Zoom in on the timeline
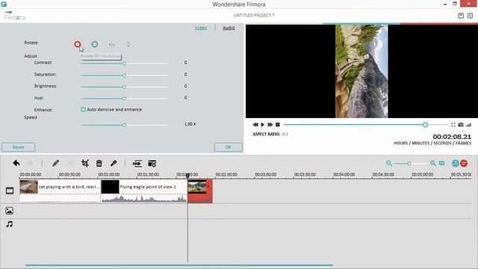Image resolution: width=478 pixels, height=269 pixels. [432, 163]
